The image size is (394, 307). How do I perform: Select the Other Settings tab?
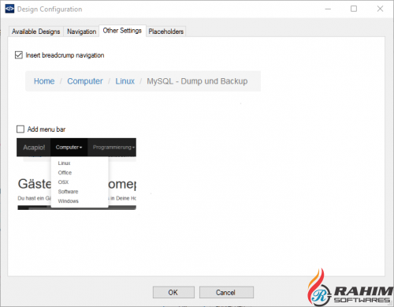[122, 31]
